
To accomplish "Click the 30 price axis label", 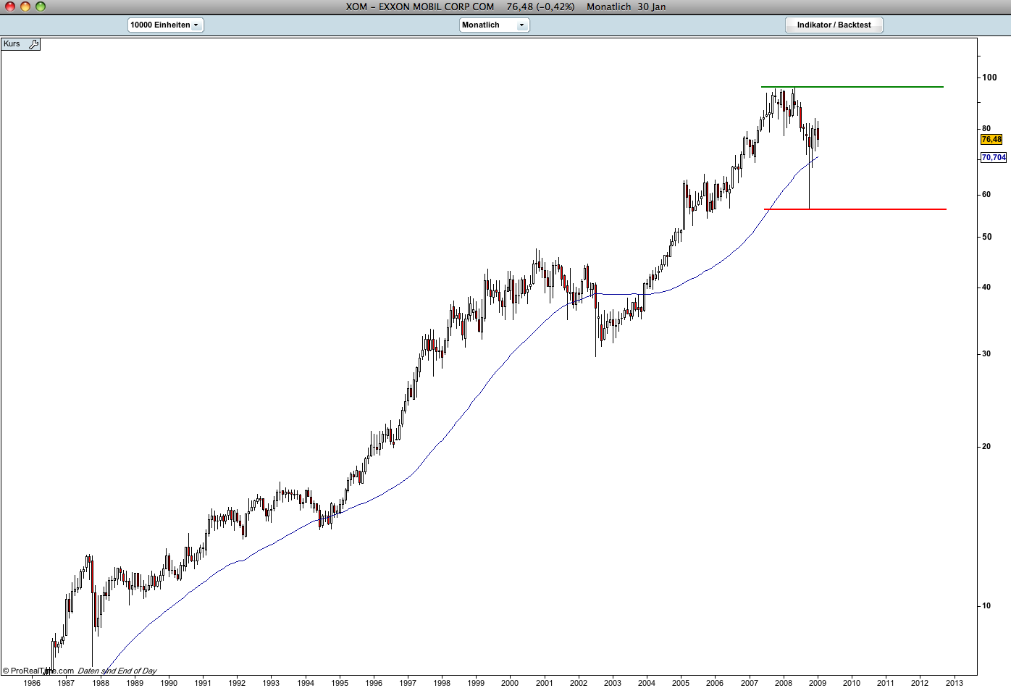I will tap(986, 354).
